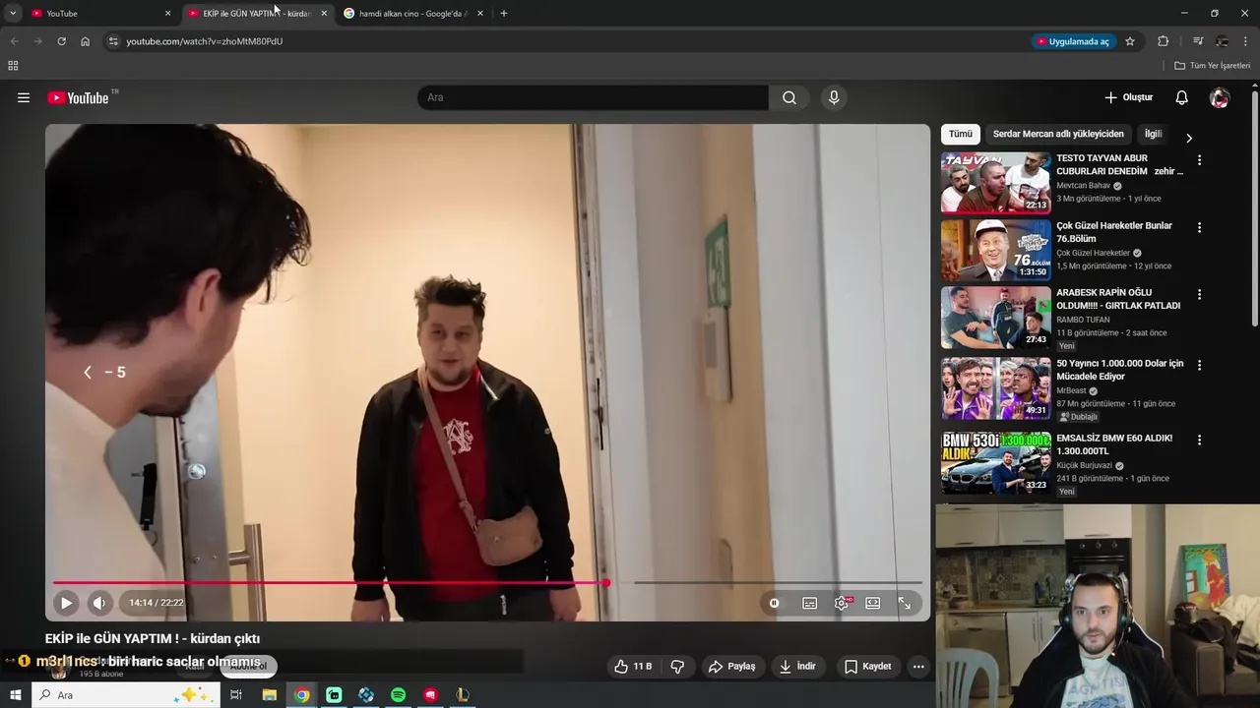Viewport: 1260px width, 708px height.
Task: Toggle the autoplay switch in the player
Action: click(x=775, y=603)
